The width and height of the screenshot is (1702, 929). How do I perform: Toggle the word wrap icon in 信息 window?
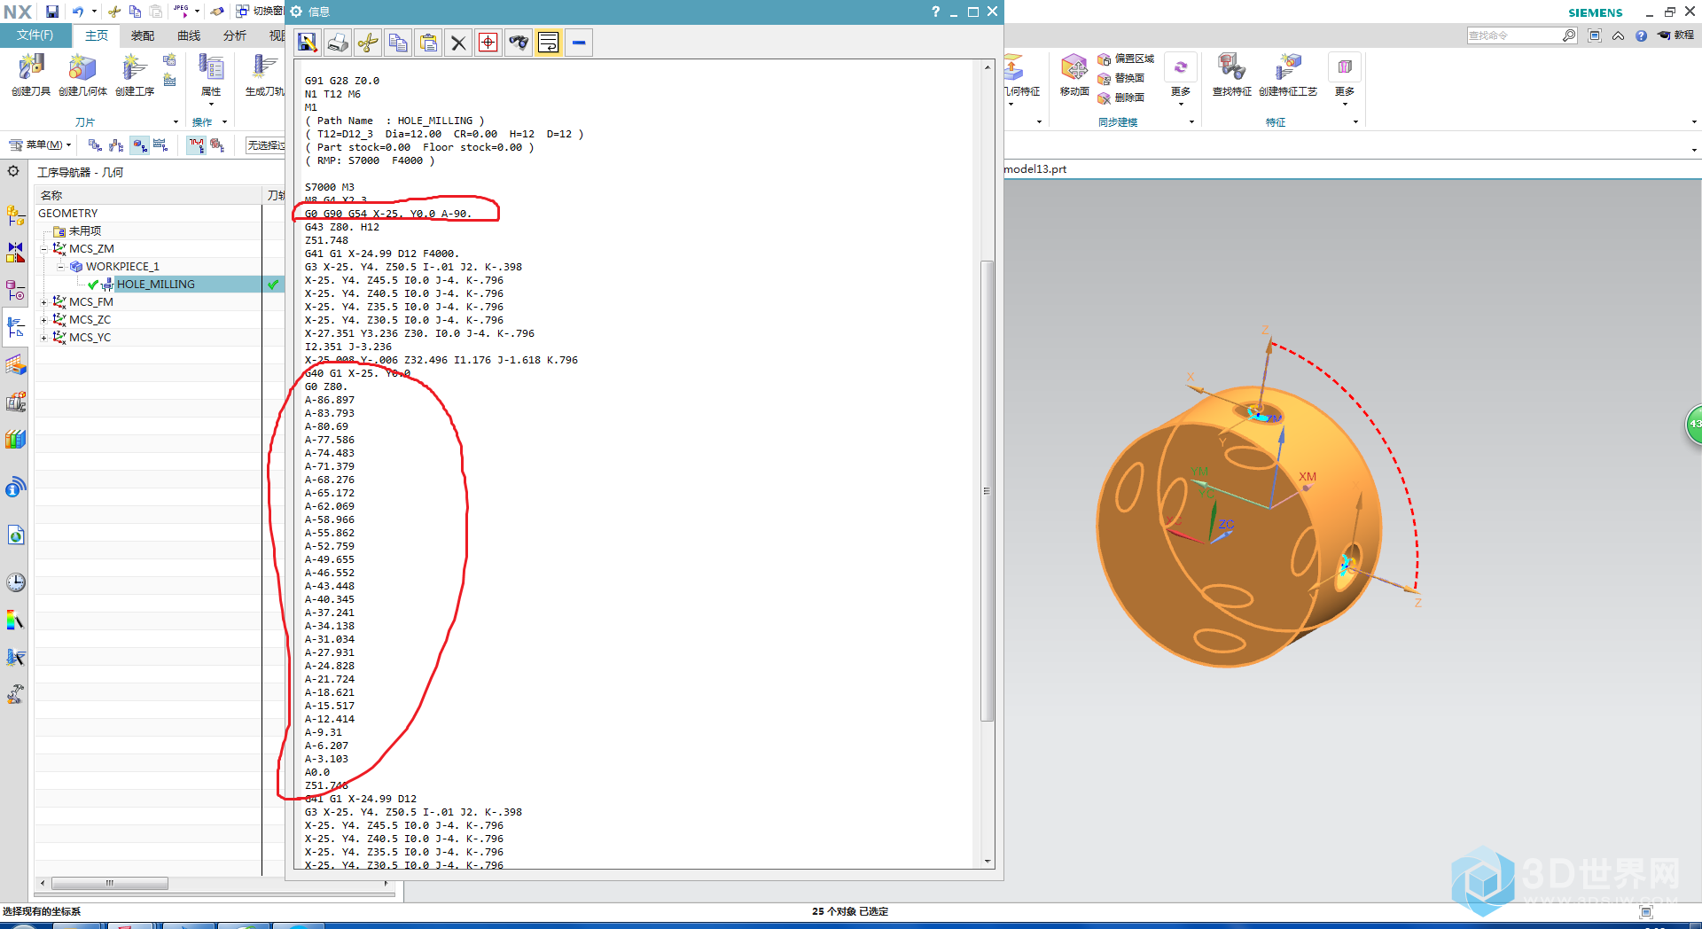pyautogui.click(x=549, y=43)
